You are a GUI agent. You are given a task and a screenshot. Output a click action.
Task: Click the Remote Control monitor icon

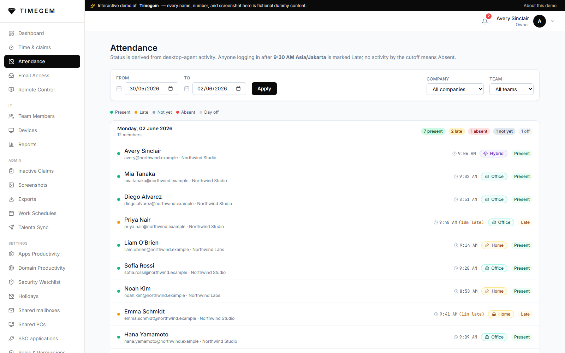coord(11,90)
